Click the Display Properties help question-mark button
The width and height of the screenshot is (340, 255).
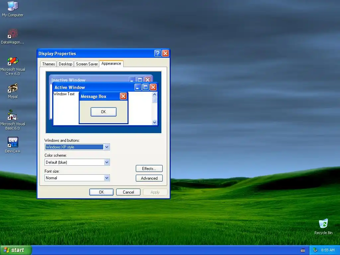click(x=158, y=53)
